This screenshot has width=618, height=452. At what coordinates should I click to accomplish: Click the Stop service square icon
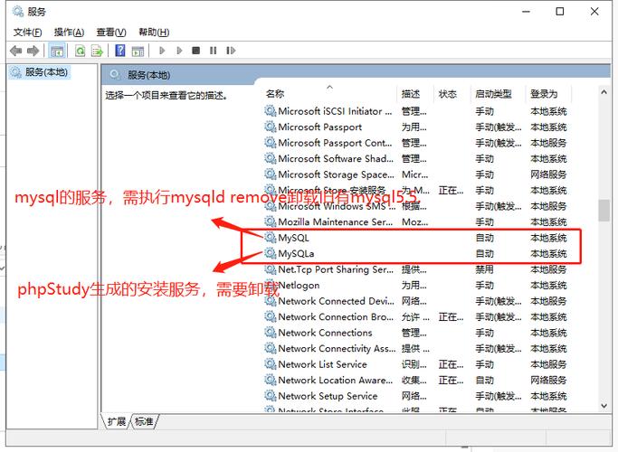(195, 51)
